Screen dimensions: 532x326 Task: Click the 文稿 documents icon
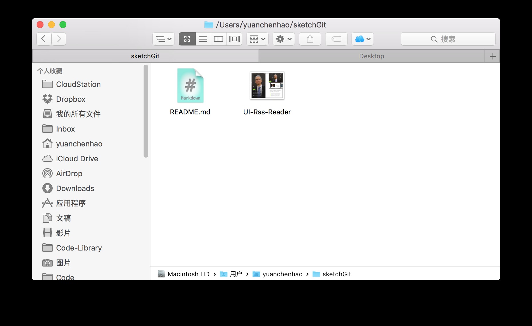(x=47, y=218)
